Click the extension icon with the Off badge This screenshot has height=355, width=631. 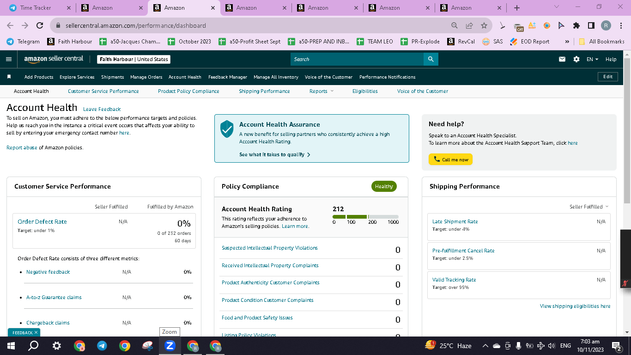click(518, 26)
